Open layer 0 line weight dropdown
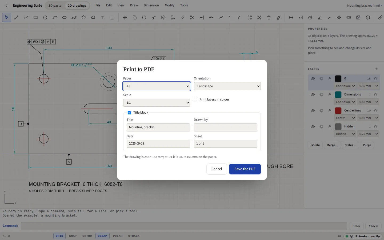Viewport: 384px width, 240px height. pos(369,86)
